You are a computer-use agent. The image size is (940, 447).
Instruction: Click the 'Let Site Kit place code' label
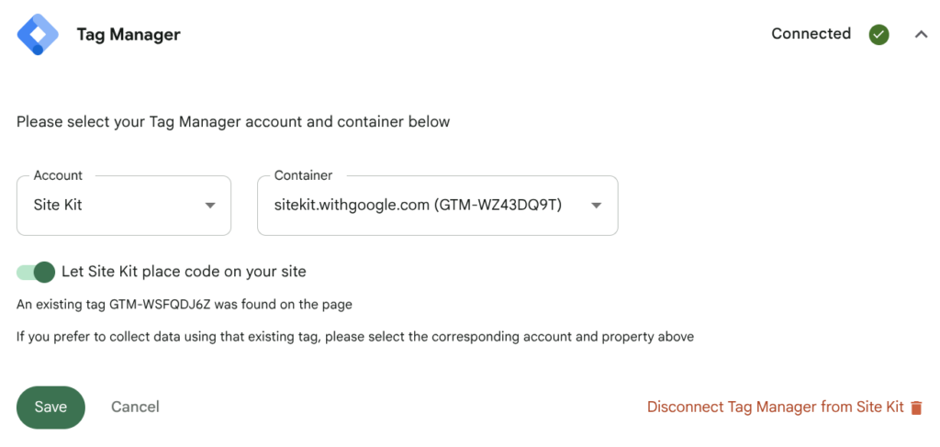184,272
